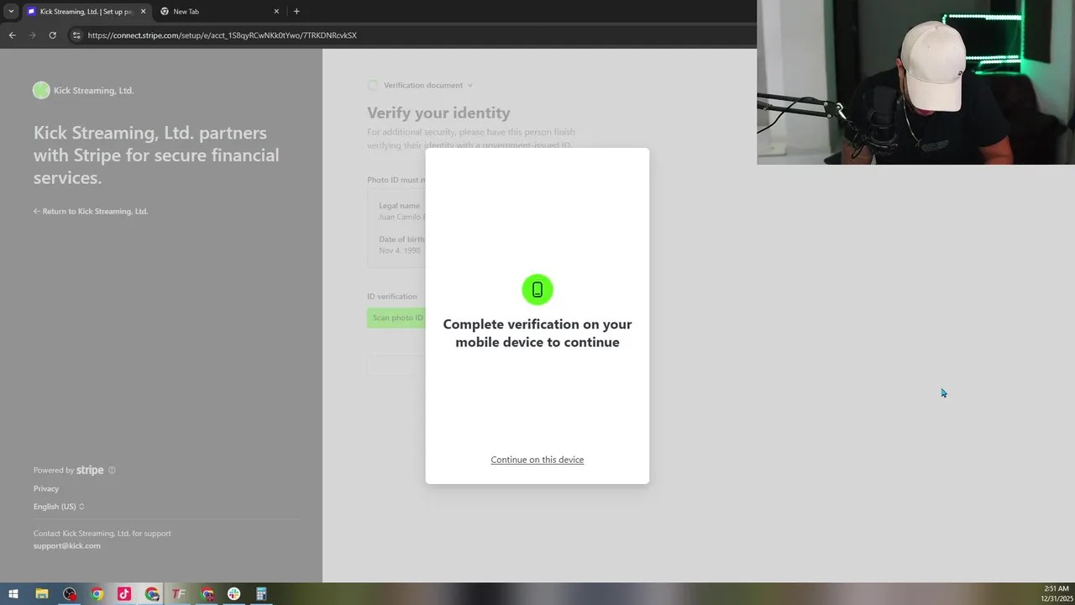Reload the page with the refresh icon
Image resolution: width=1075 pixels, height=605 pixels.
click(x=52, y=35)
